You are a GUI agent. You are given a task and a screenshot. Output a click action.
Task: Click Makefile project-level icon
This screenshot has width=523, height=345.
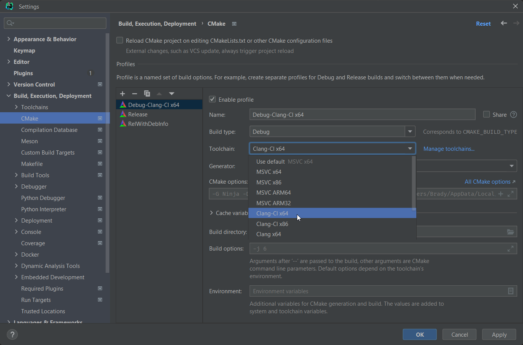point(100,164)
